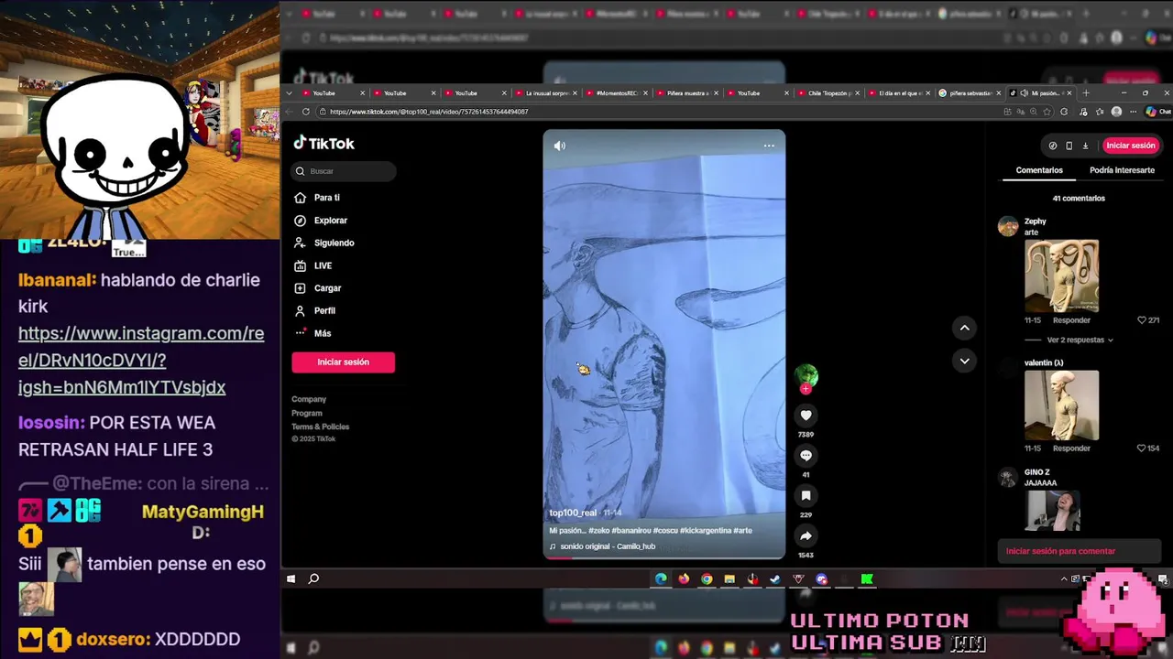Show hidden system tray icons
Image resolution: width=1173 pixels, height=659 pixels.
tap(1064, 579)
